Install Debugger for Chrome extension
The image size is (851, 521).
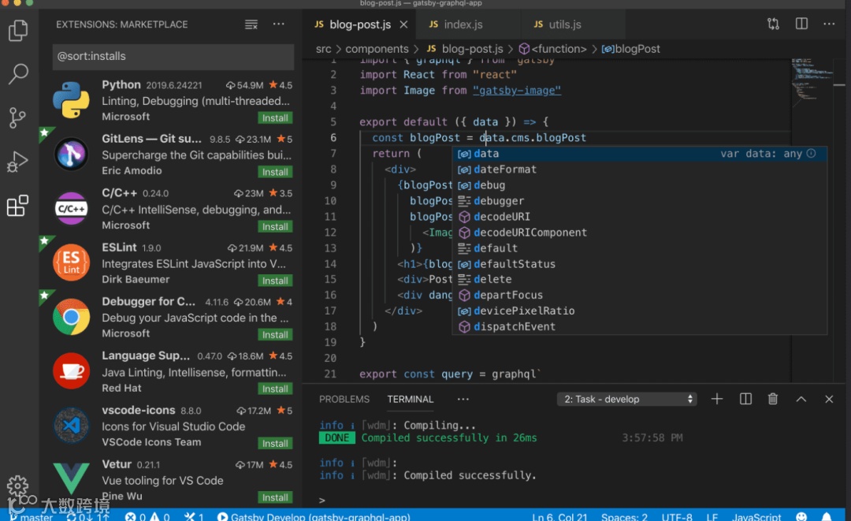pyautogui.click(x=275, y=335)
